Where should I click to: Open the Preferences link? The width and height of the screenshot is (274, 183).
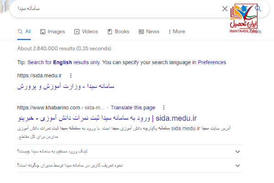[212, 62]
